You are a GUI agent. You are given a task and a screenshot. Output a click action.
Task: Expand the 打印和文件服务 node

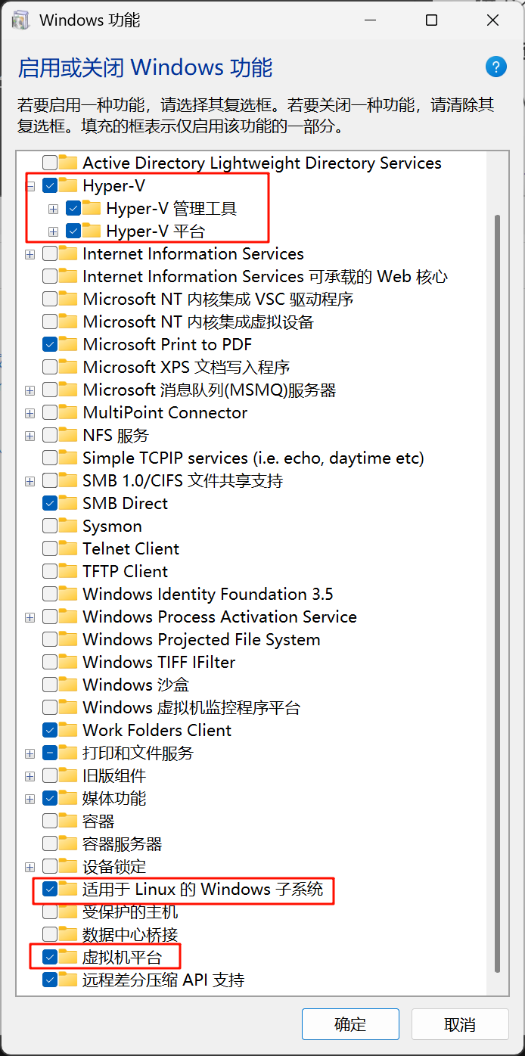[x=30, y=753]
